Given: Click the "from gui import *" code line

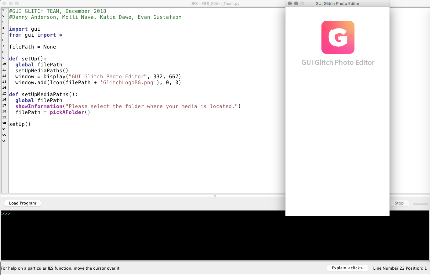Looking at the screenshot, I should (x=36, y=35).
